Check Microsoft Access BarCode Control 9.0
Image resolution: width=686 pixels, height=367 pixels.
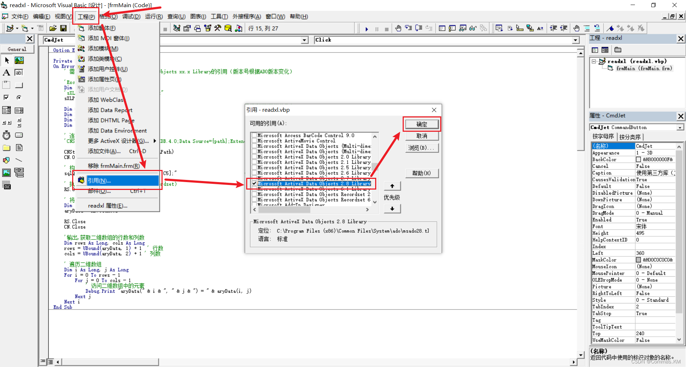(254, 135)
